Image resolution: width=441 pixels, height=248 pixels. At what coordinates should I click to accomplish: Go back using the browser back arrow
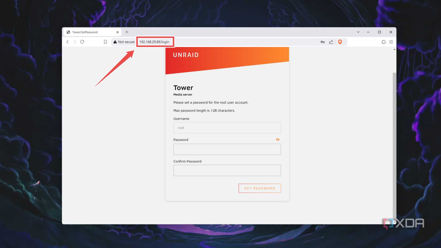click(x=68, y=42)
